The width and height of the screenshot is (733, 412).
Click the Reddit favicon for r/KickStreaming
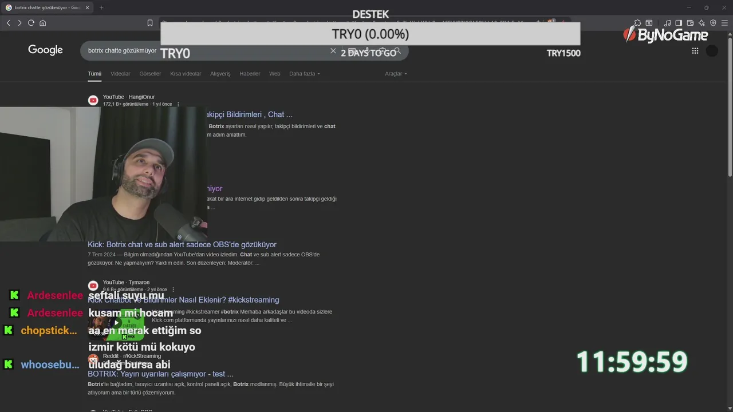(93, 359)
